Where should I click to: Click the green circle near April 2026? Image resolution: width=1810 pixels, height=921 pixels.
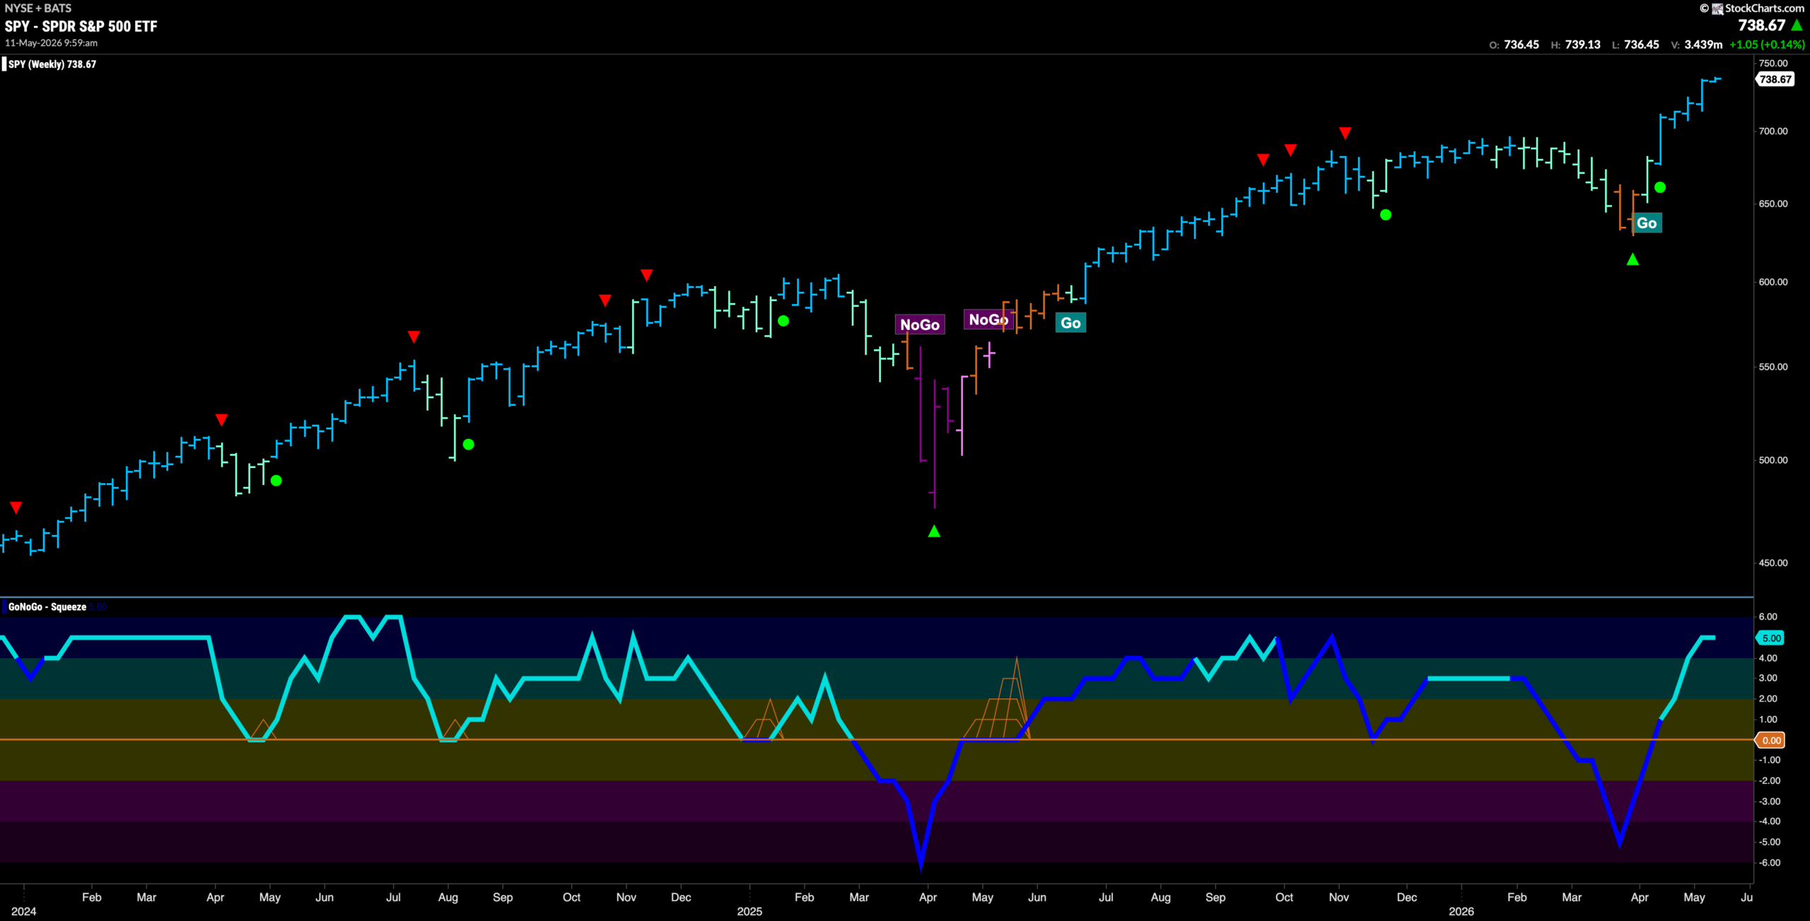[x=1660, y=187]
